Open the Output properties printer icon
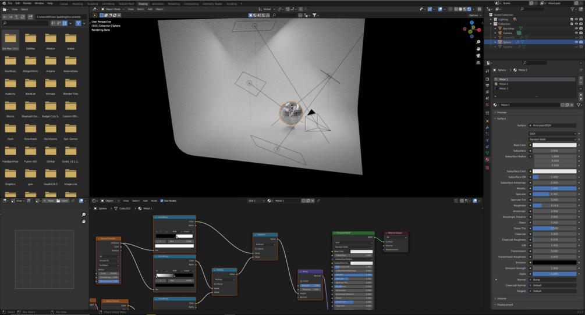 click(487, 85)
